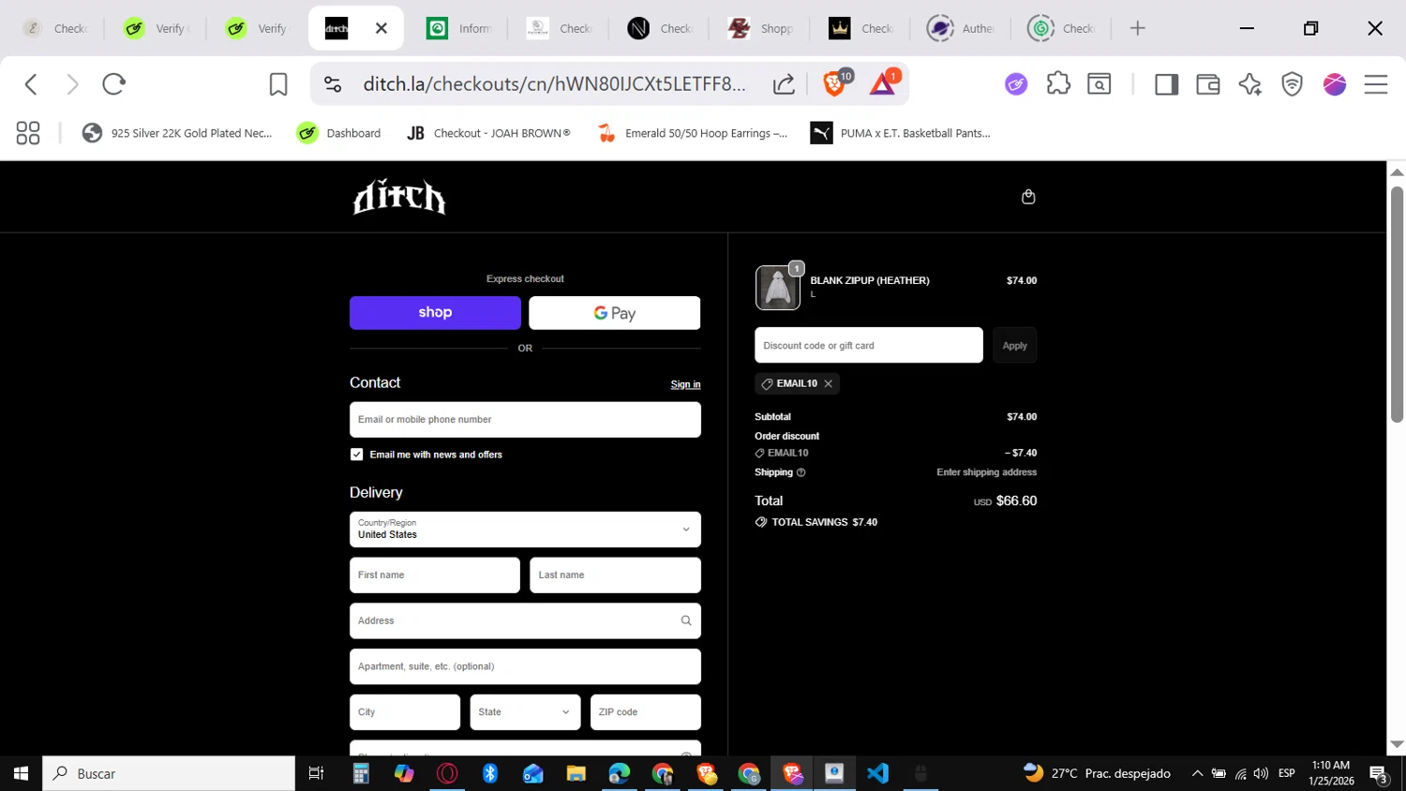Open Checkout - JOAH BROWN bookmark
The height and width of the screenshot is (791, 1406).
pos(488,133)
